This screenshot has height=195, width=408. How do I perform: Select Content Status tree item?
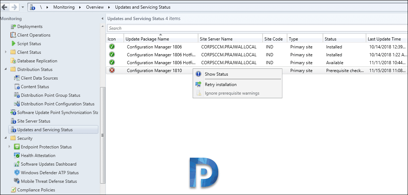(x=35, y=87)
